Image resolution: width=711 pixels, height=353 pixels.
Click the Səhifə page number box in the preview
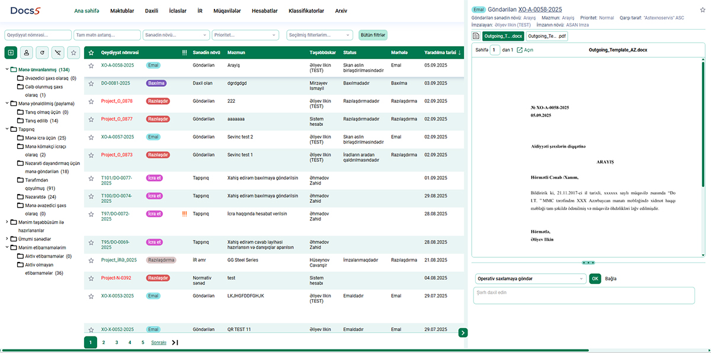coord(495,50)
